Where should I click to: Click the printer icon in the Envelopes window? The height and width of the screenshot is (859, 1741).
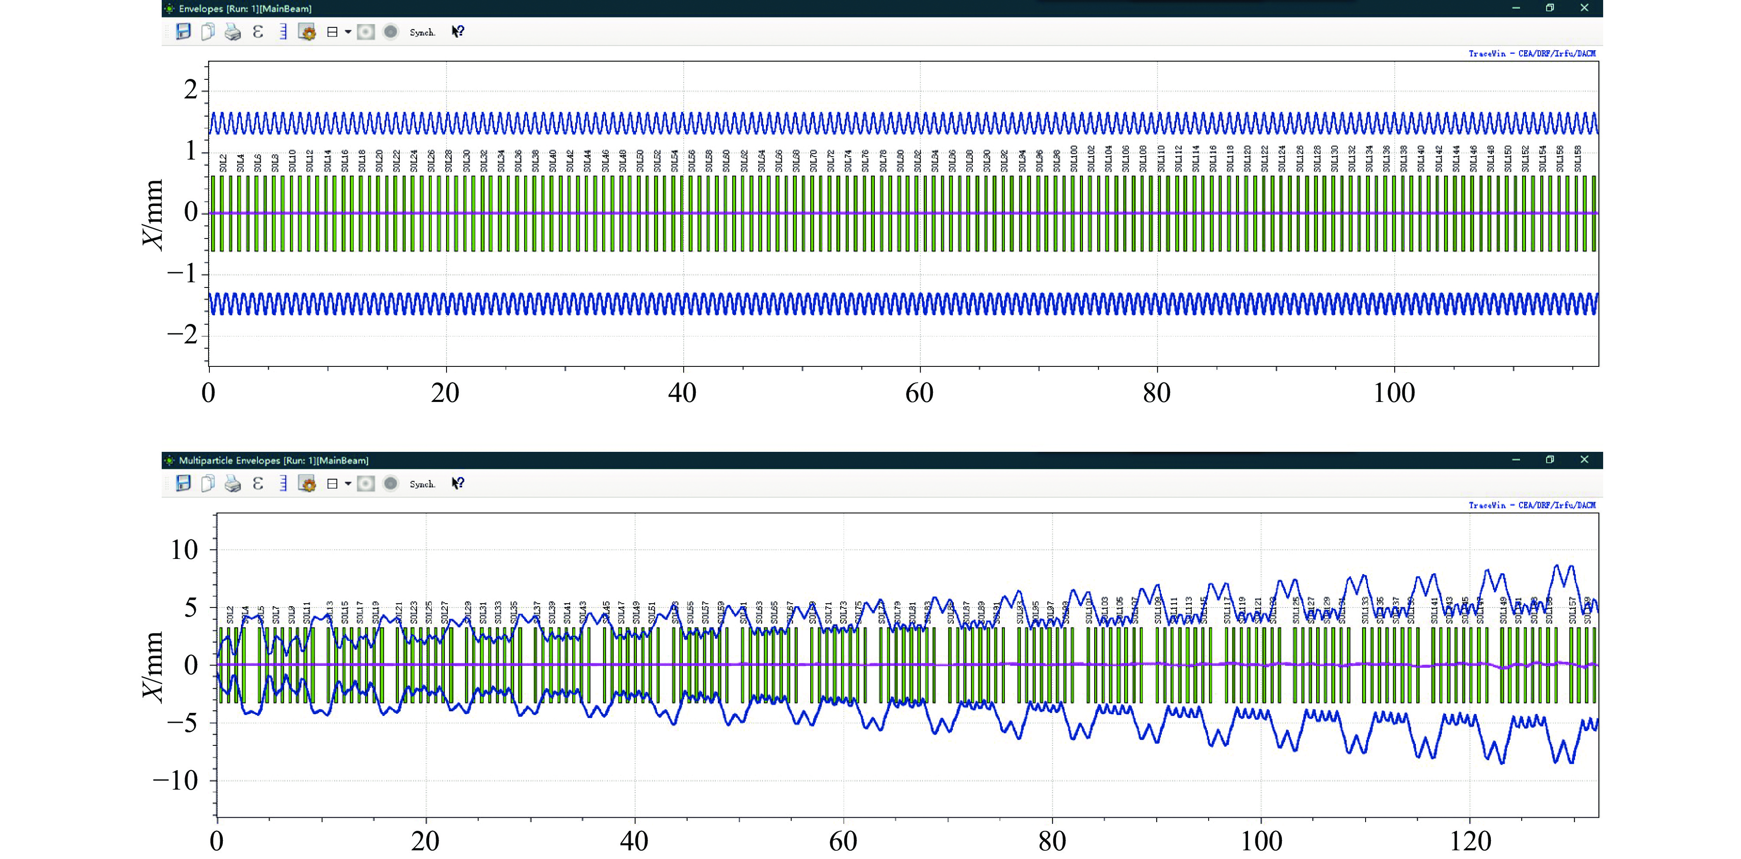pos(232,32)
